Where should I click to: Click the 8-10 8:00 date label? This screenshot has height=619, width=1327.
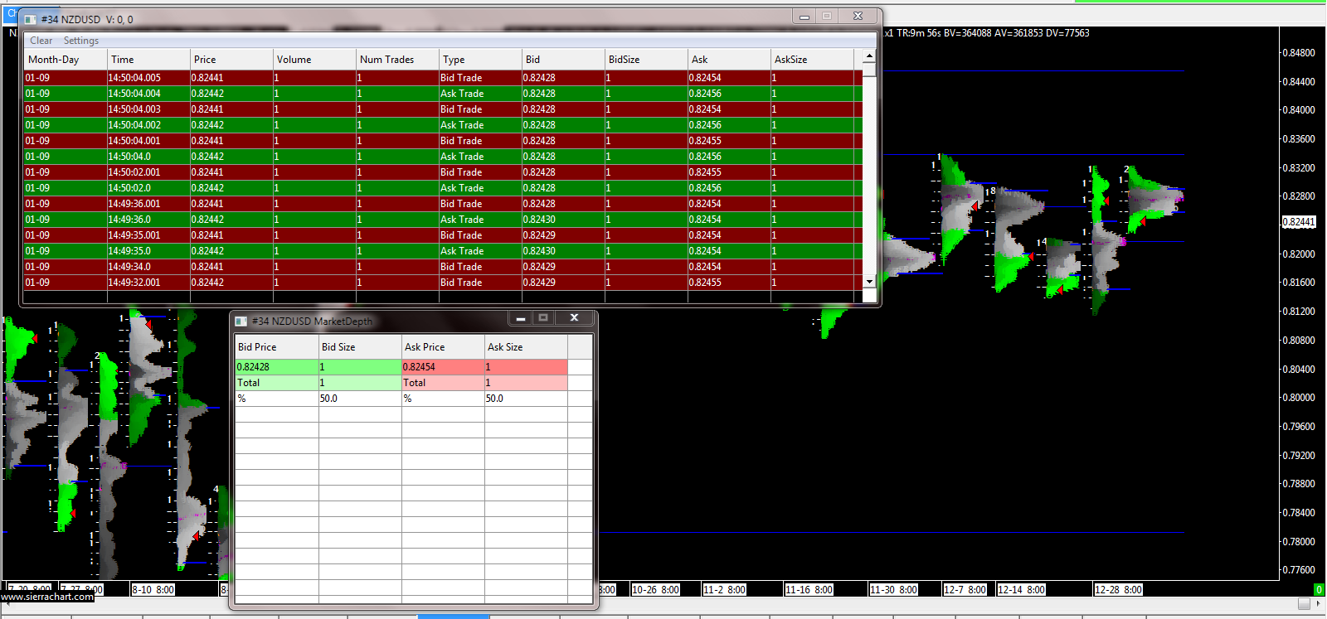click(153, 590)
